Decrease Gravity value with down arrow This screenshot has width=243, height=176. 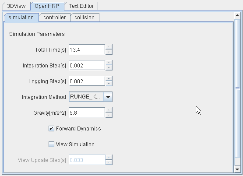click(x=109, y=115)
